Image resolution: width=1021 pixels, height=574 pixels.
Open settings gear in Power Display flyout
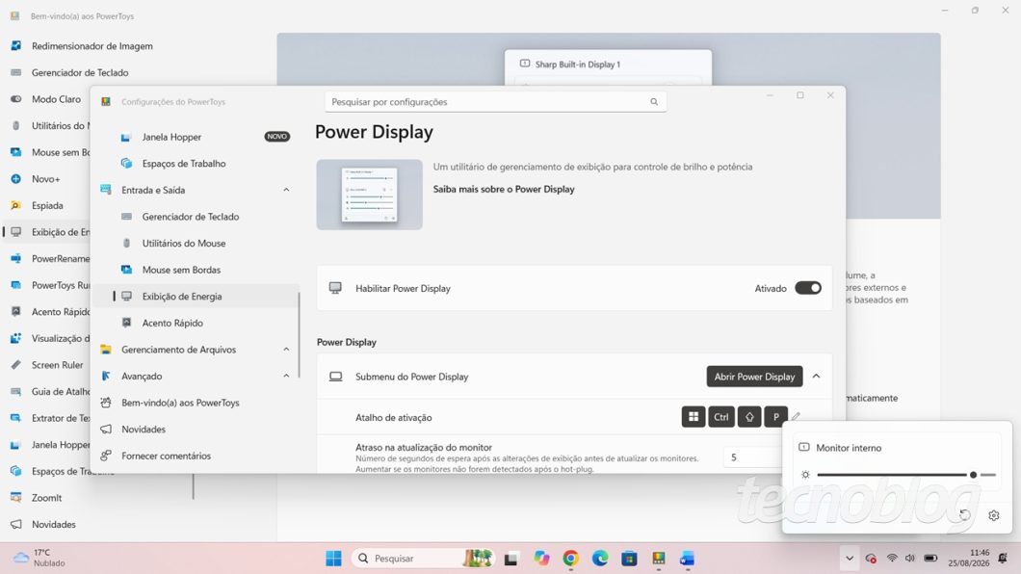pyautogui.click(x=994, y=515)
